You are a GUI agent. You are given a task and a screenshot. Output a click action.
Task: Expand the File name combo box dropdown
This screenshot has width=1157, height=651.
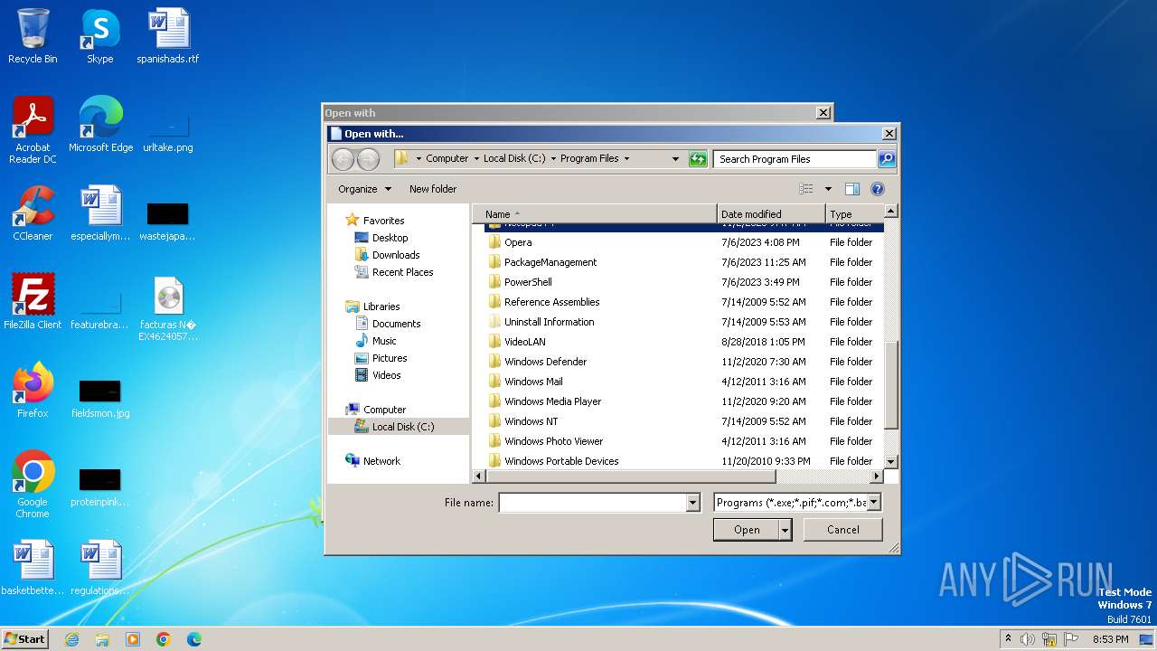pos(693,503)
